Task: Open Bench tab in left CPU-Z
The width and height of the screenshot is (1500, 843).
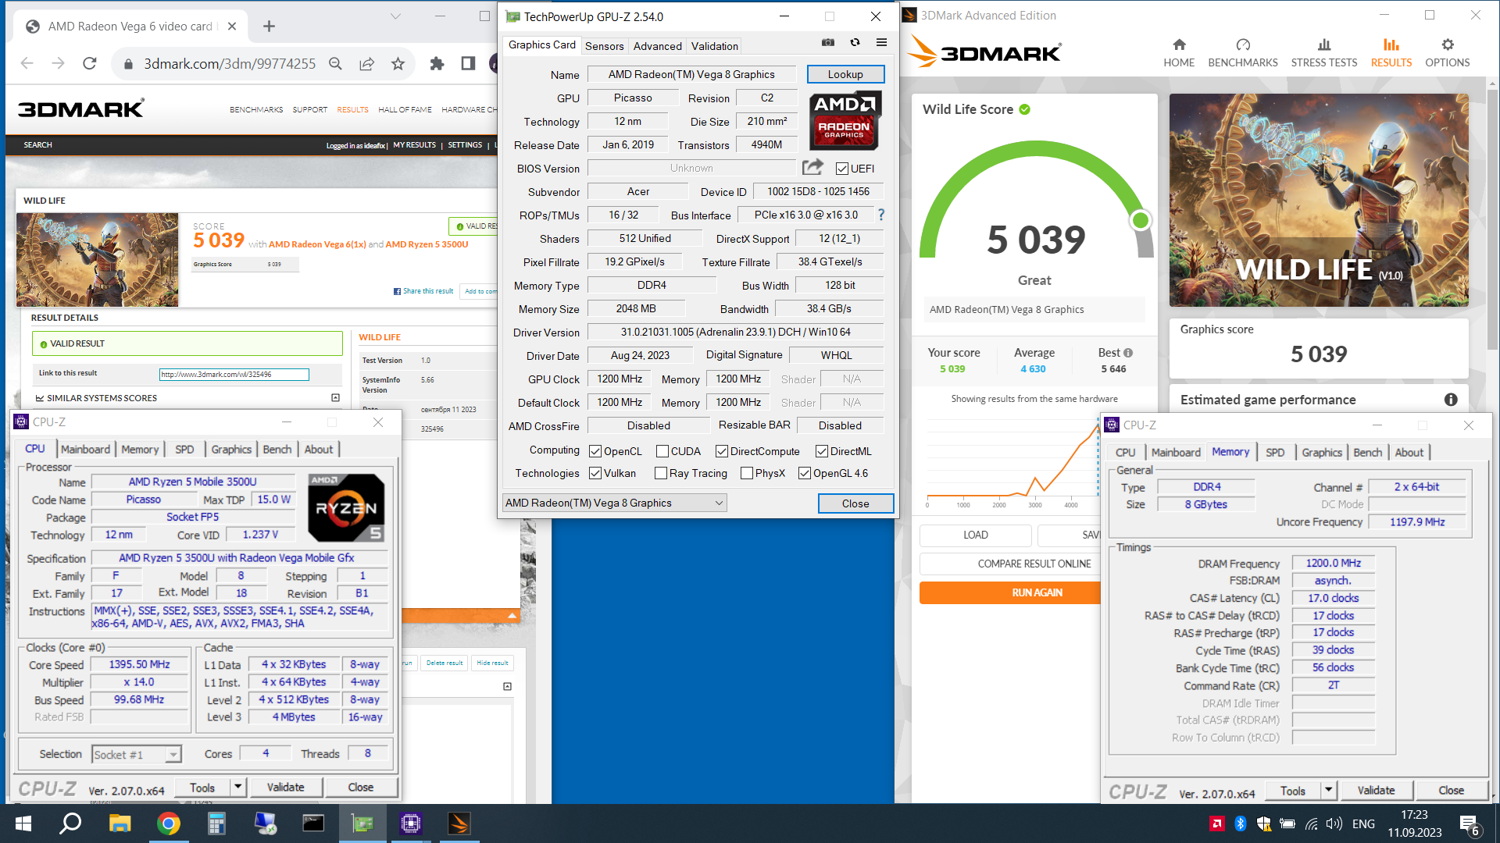Action: (x=277, y=449)
